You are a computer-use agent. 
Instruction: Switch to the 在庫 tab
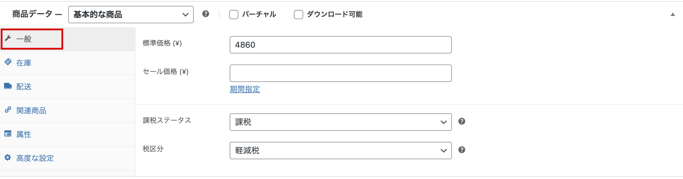[24, 63]
